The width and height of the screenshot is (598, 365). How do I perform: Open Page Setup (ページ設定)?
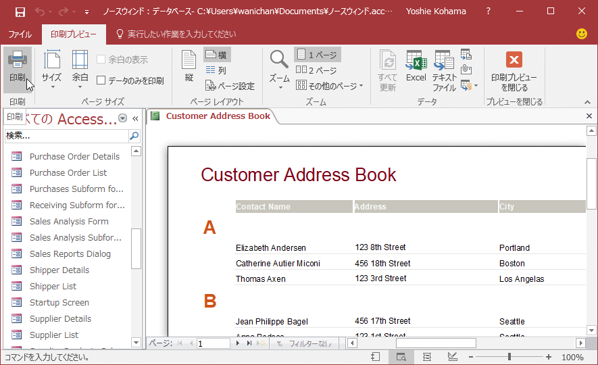pyautogui.click(x=230, y=86)
